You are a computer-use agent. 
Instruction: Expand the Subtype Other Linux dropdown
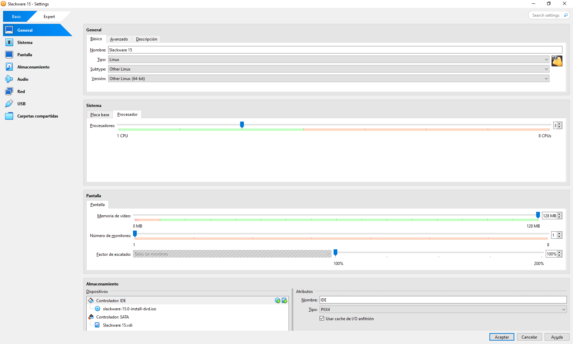click(329, 69)
